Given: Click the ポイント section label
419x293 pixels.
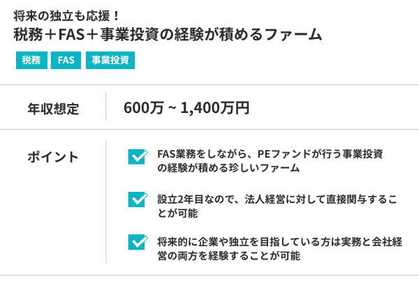Looking at the screenshot, I should 52,157.
